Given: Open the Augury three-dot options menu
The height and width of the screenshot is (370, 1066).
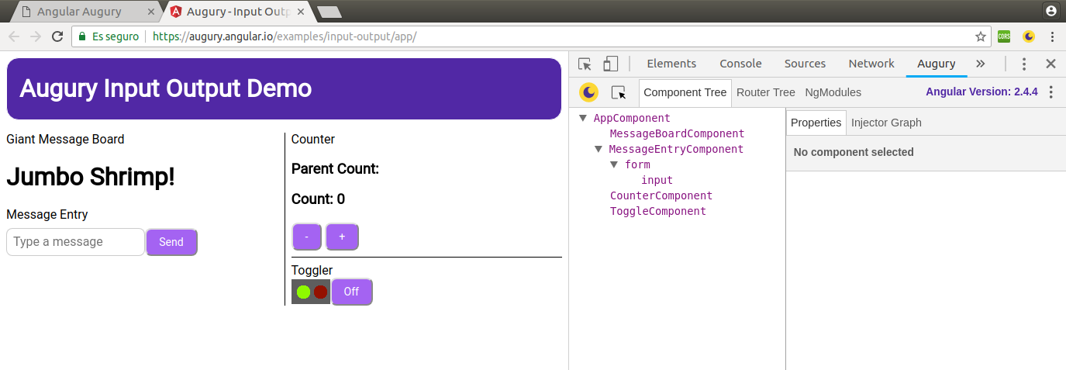Looking at the screenshot, I should (x=1050, y=92).
